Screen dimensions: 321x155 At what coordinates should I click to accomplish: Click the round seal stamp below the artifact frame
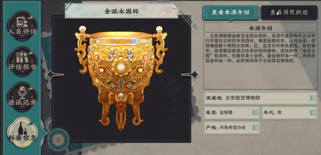coord(58,140)
